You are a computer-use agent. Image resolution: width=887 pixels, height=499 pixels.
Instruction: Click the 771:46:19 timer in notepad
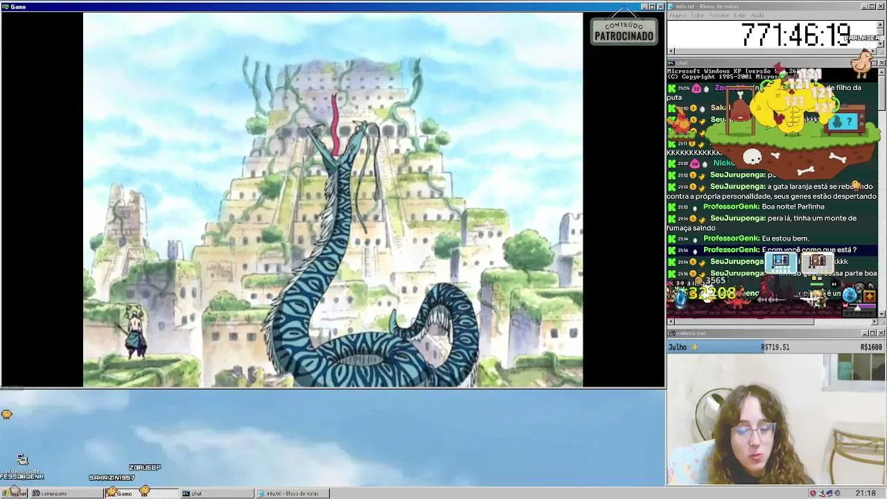tap(796, 35)
